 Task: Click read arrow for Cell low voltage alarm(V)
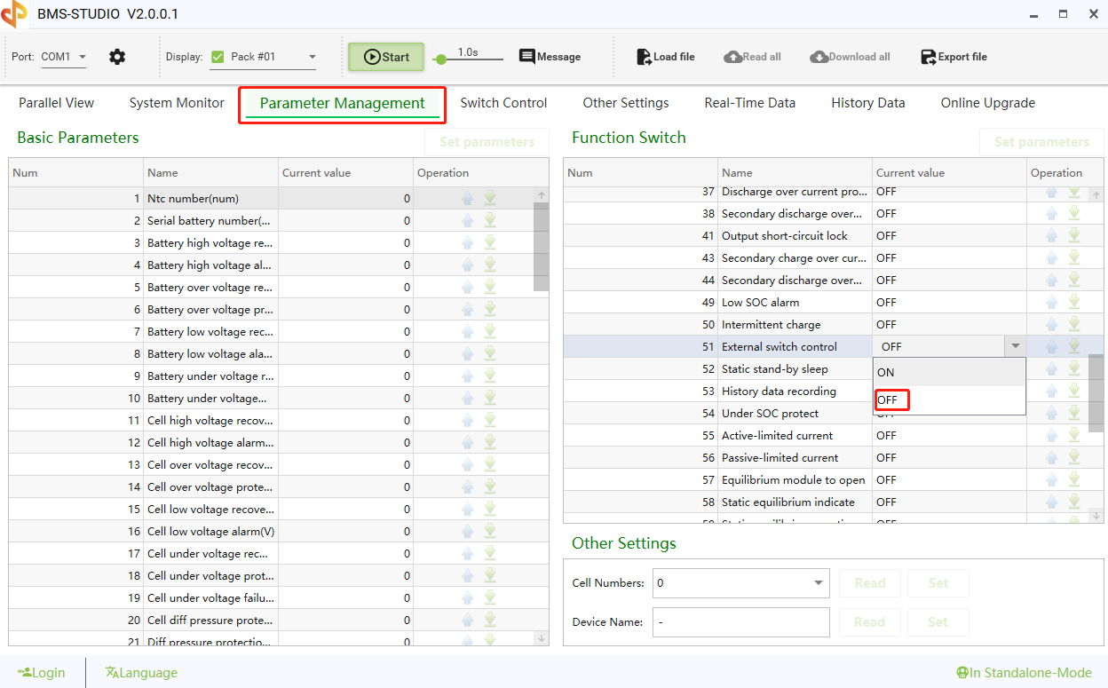[x=468, y=531]
